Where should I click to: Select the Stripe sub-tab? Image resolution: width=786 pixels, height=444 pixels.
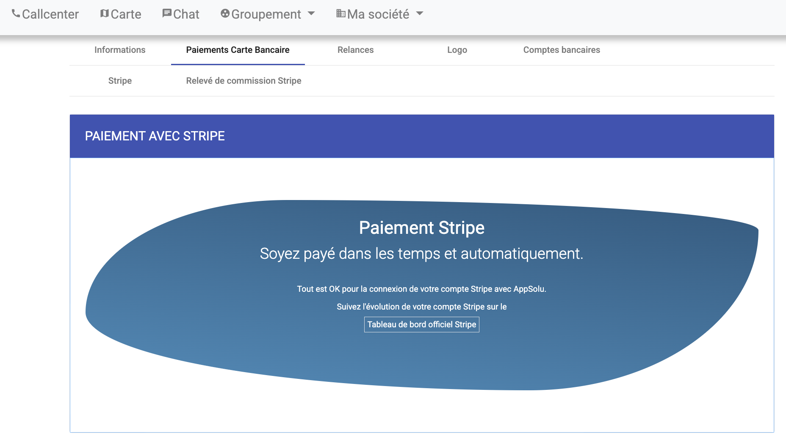click(x=120, y=81)
